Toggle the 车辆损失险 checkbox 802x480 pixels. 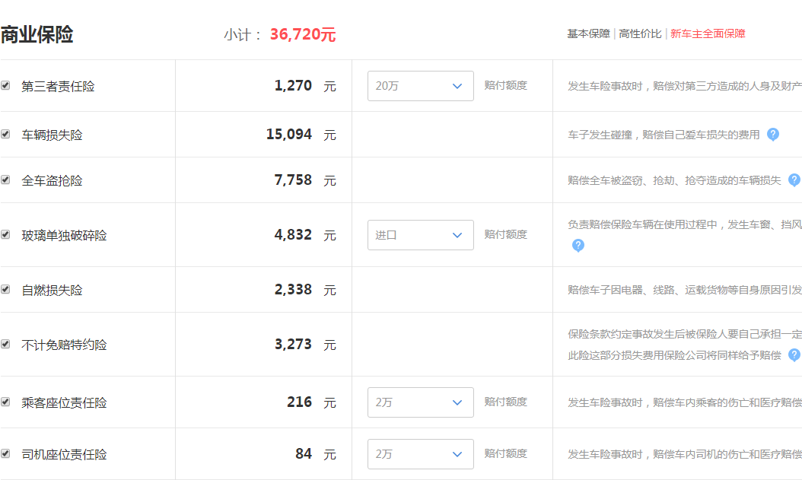(x=5, y=134)
